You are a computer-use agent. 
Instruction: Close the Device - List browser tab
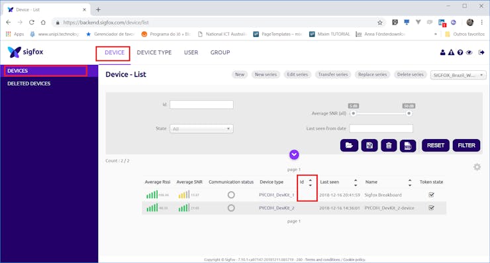84,10
